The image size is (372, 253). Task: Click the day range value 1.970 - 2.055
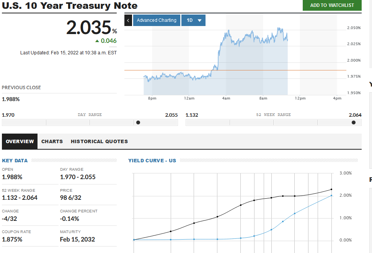78,177
